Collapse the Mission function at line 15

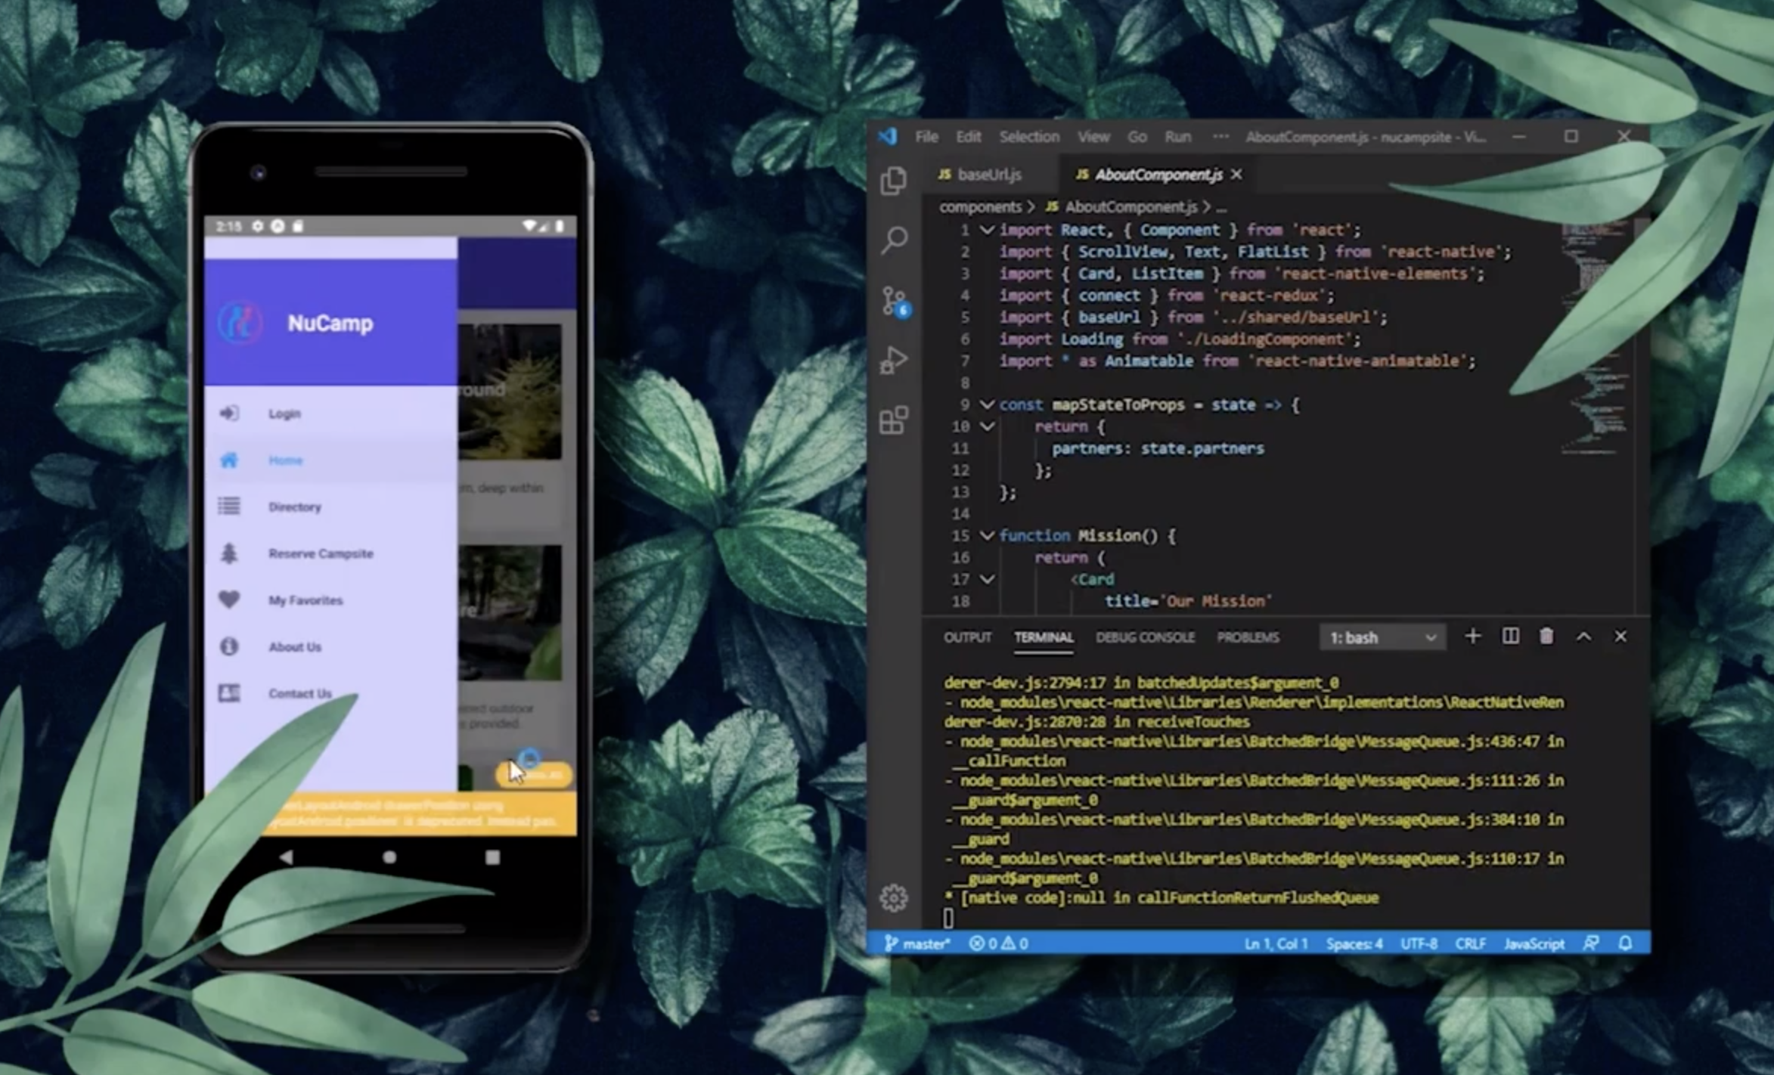pos(987,535)
